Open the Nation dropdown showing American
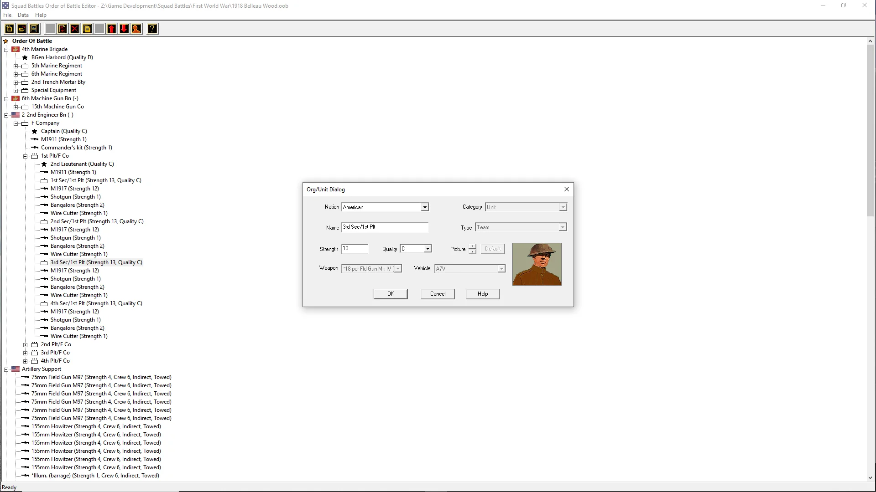This screenshot has height=492, width=876. [424, 207]
